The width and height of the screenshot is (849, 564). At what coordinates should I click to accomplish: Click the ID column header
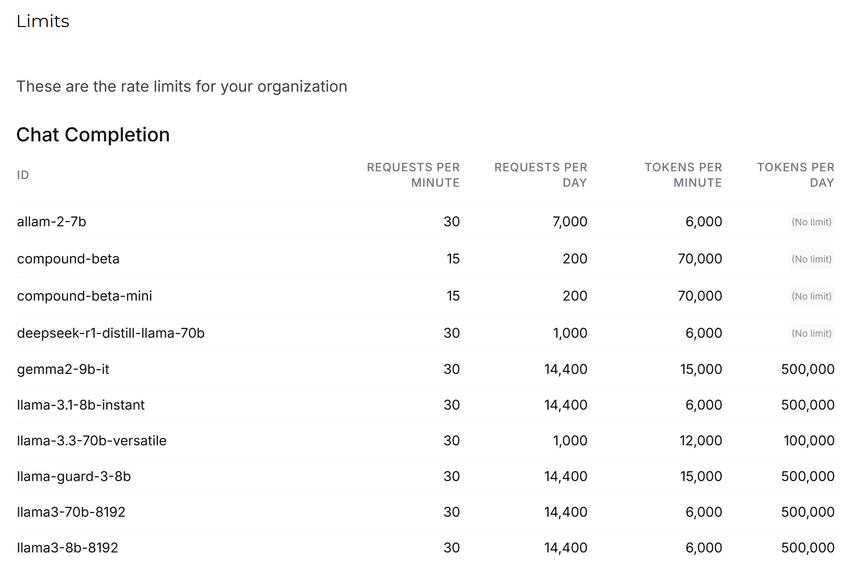(x=23, y=175)
